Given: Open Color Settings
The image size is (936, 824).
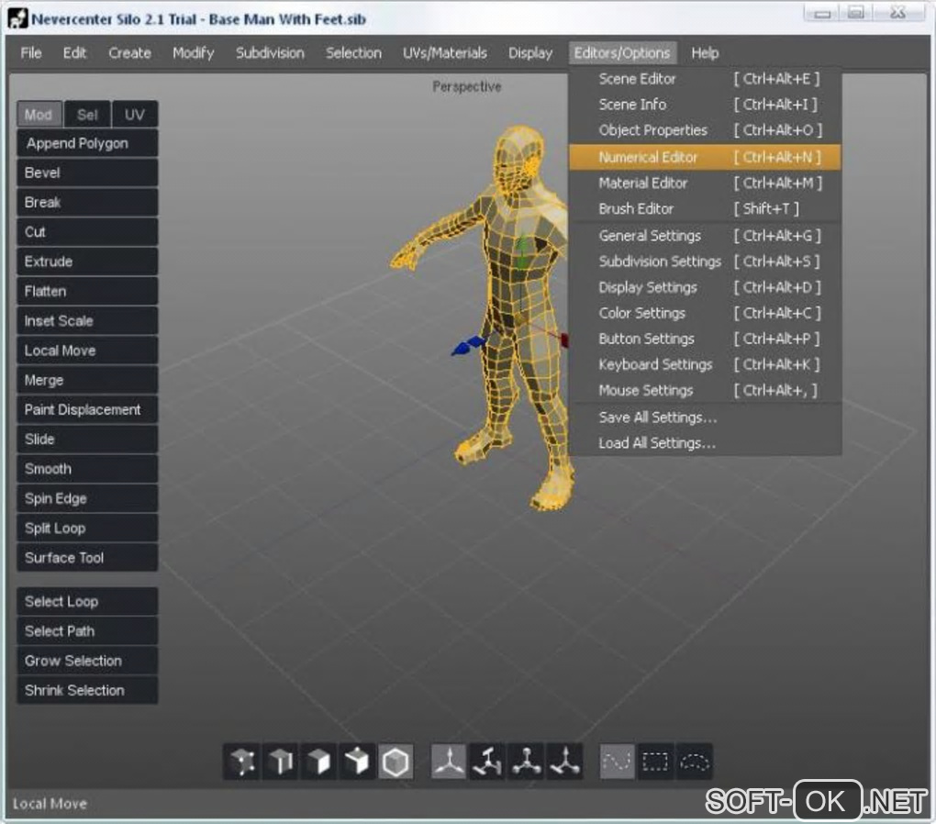Looking at the screenshot, I should click(705, 313).
